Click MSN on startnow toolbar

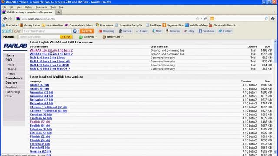coord(157,31)
